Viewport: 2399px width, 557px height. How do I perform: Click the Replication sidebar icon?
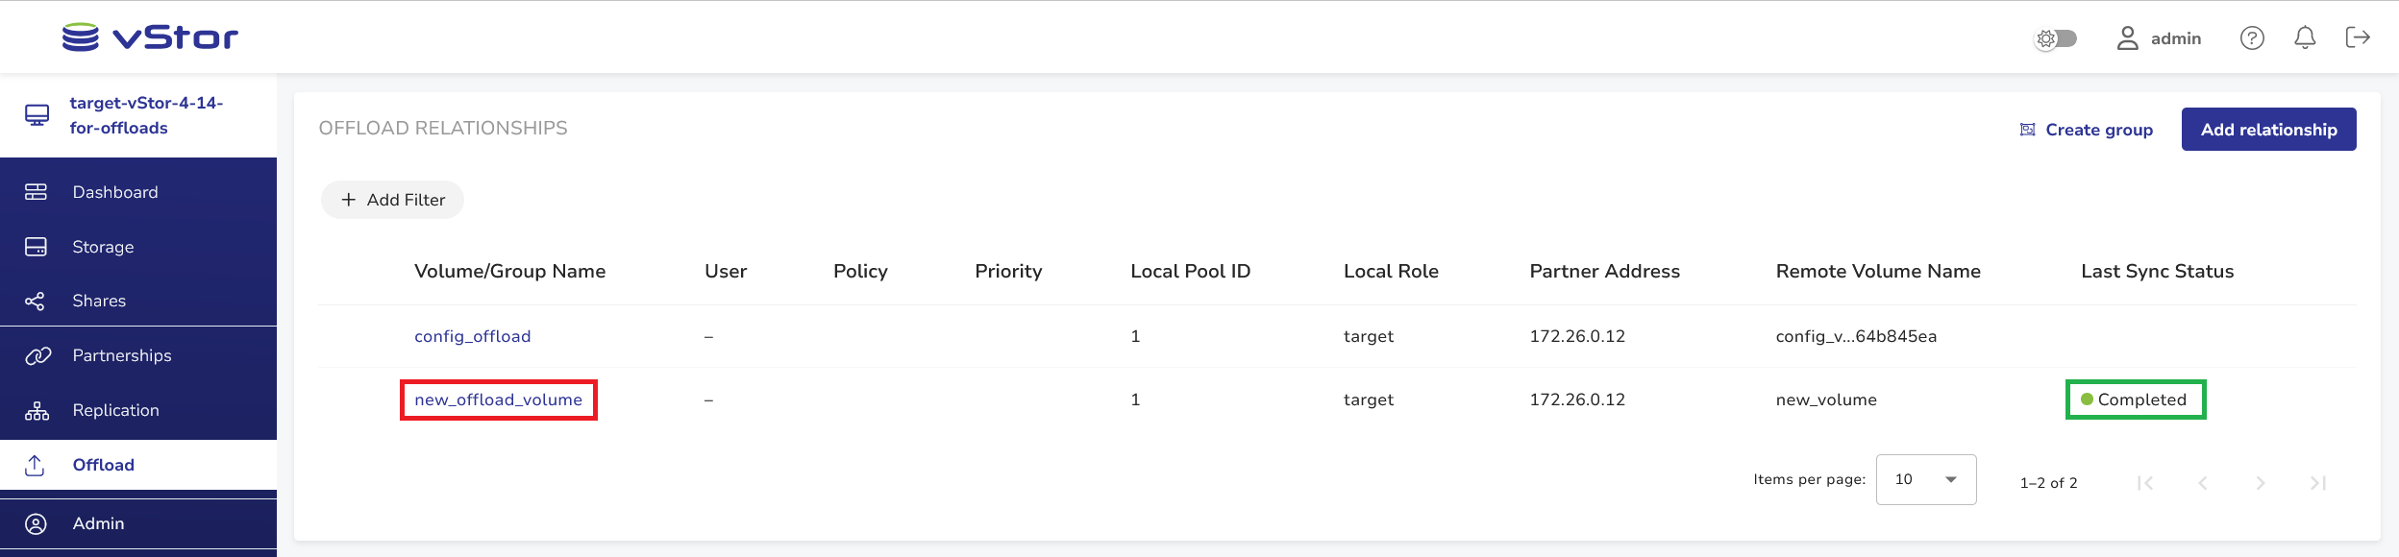click(37, 411)
